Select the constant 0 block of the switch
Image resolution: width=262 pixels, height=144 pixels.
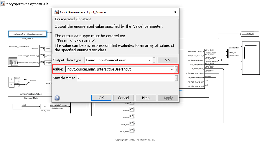pyautogui.click(x=11, y=84)
